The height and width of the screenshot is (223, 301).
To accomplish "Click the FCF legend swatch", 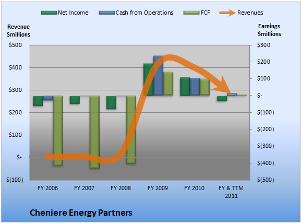I will point(191,13).
